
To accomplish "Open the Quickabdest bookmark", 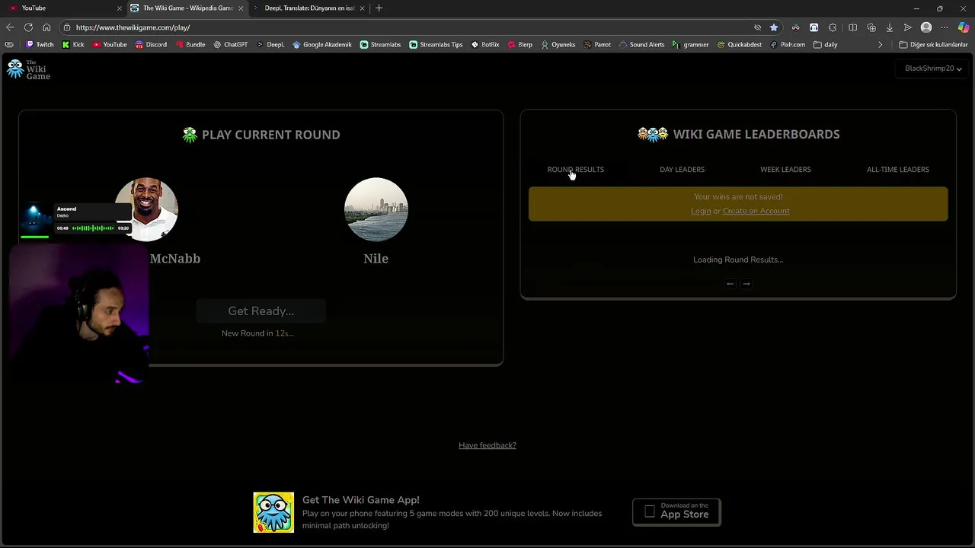I will click(739, 45).
